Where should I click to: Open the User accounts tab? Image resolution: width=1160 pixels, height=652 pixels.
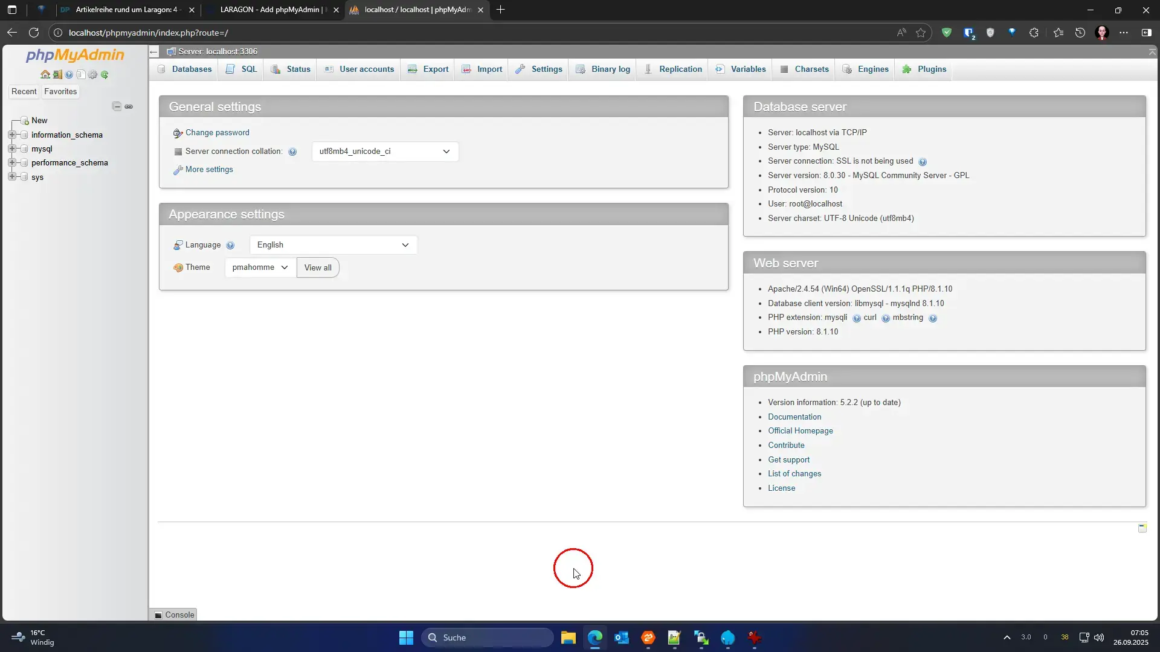pyautogui.click(x=360, y=69)
